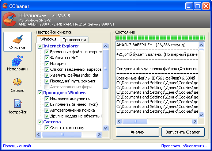Click the Анализ button

click(137, 132)
